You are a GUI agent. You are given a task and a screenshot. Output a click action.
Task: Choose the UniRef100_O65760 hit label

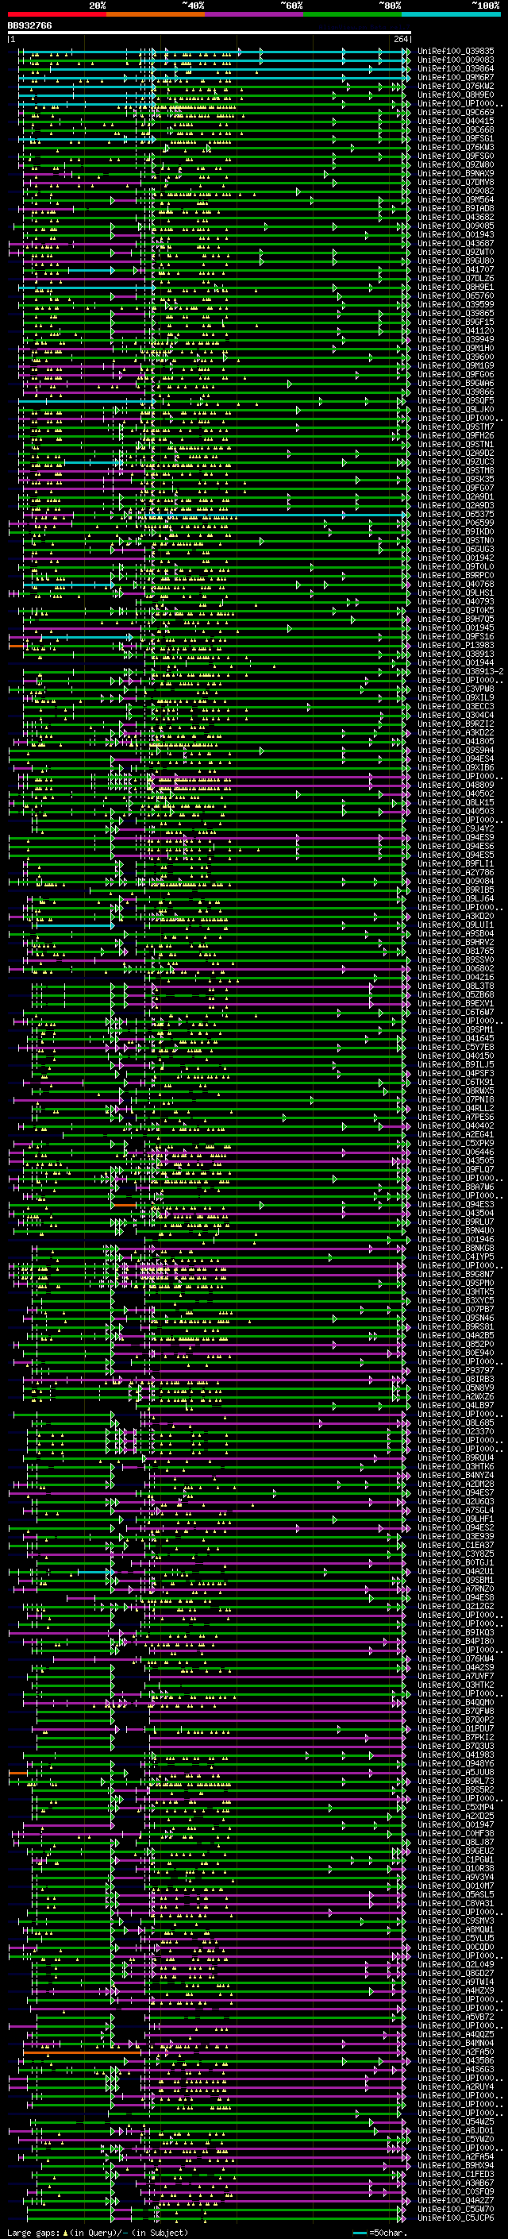coord(456,295)
